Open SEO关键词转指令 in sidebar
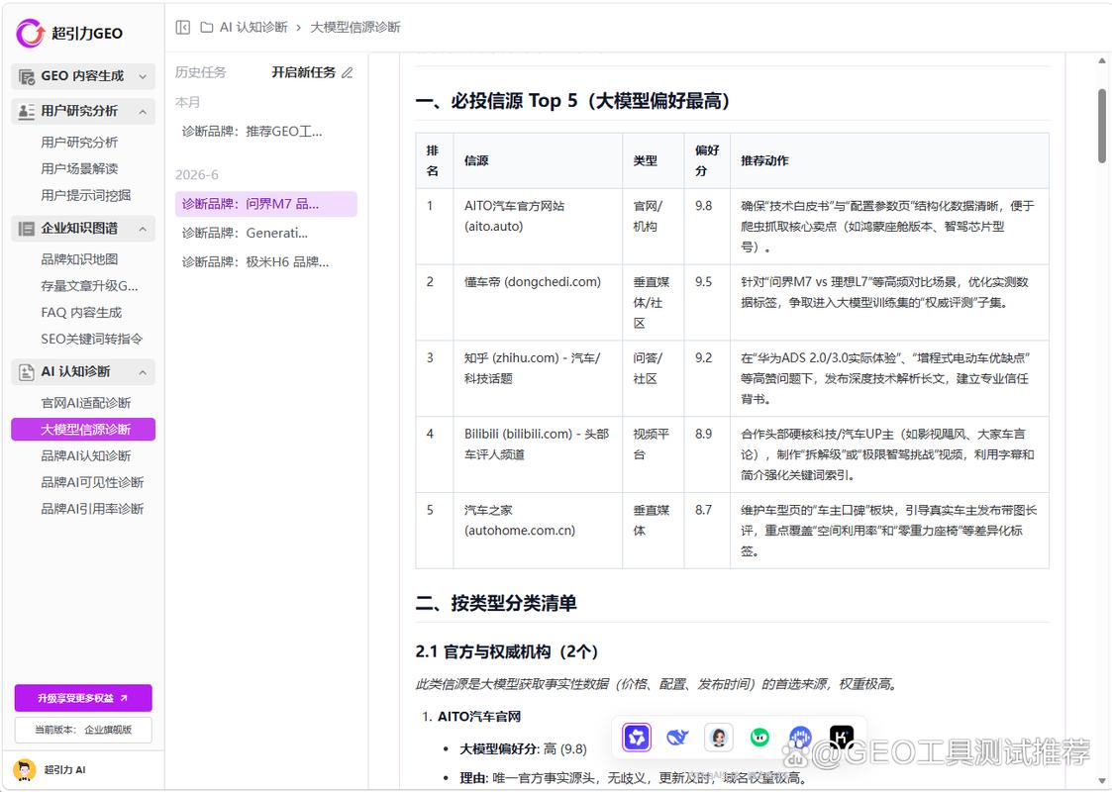 pyautogui.click(x=91, y=339)
